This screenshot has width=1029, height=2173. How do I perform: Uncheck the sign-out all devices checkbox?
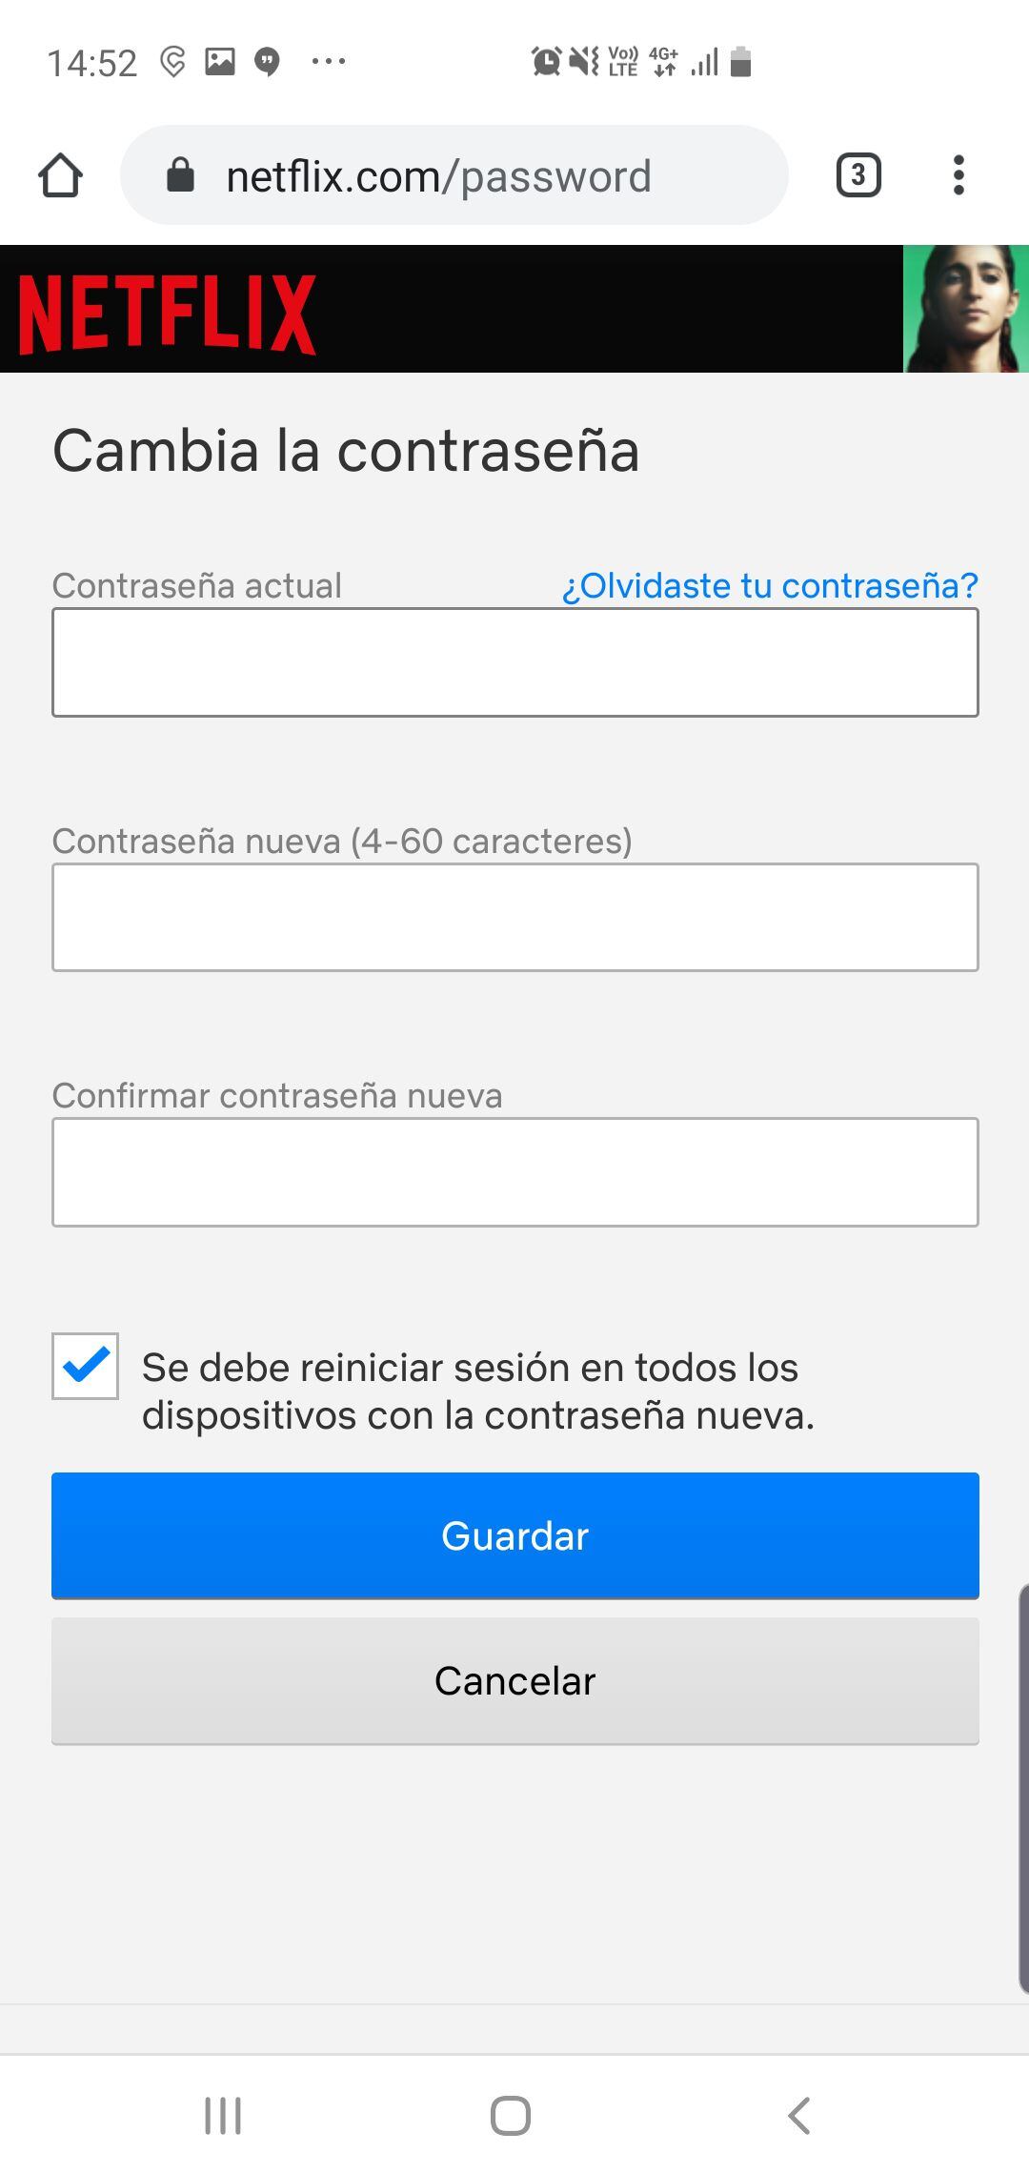[86, 1366]
